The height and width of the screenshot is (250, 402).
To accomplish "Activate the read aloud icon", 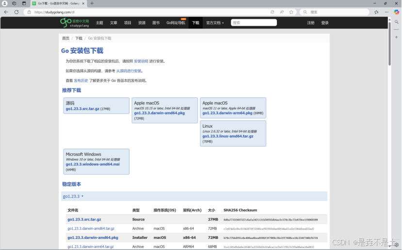I will [x=282, y=12].
